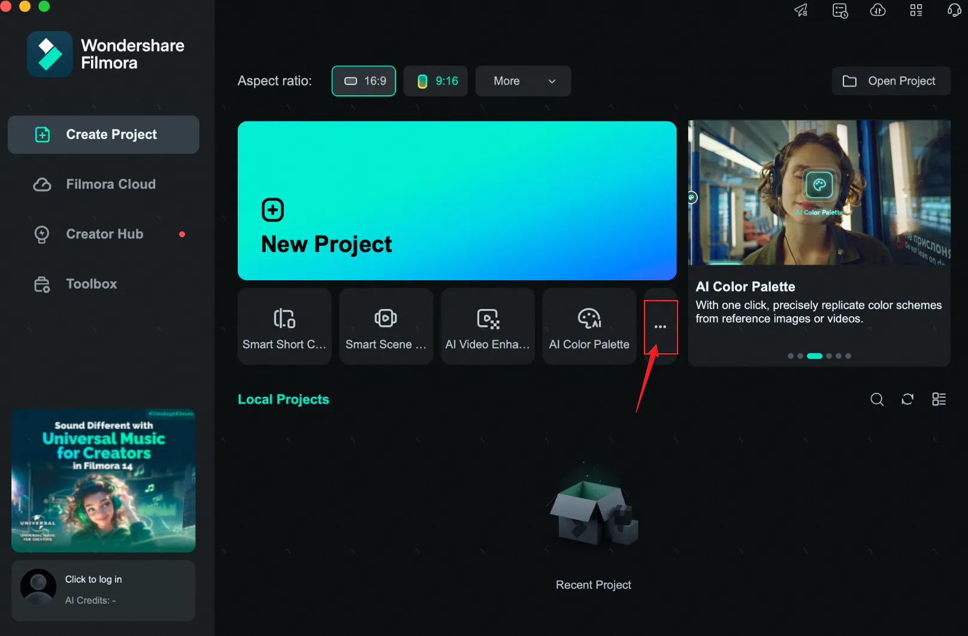The image size is (968, 636).
Task: Select 9:16 aspect ratio
Action: coord(435,81)
